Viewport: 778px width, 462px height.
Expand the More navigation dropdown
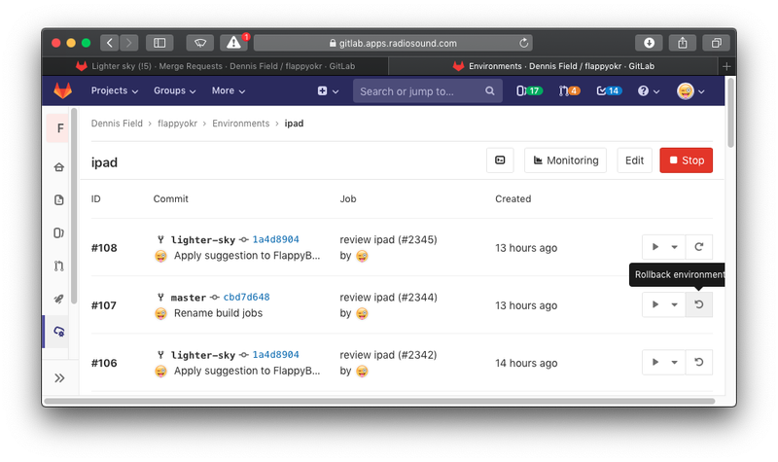click(x=229, y=91)
